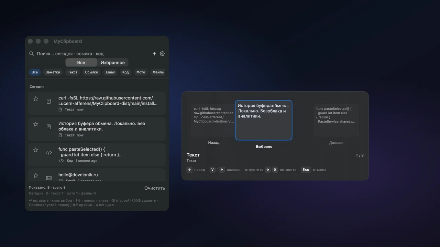The image size is (440, 247).
Task: Click the right arrow key hint дальше
Action: (222, 169)
